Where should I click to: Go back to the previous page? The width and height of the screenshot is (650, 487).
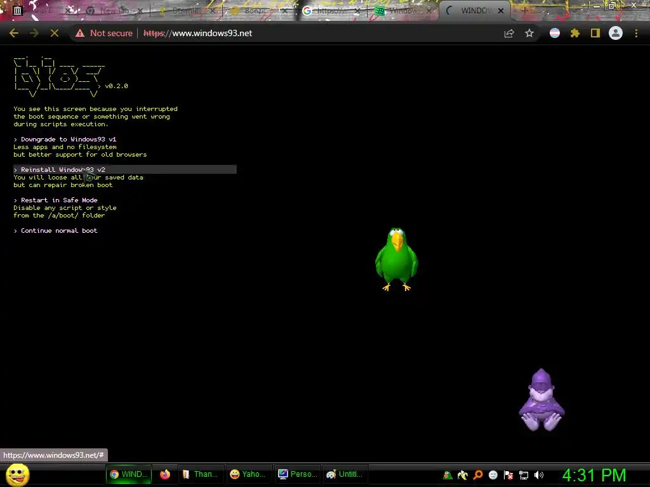(14, 33)
